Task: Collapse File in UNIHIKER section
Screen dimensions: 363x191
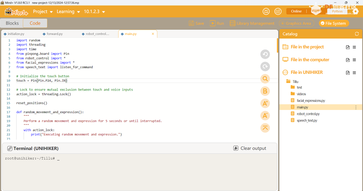Action: click(x=307, y=72)
